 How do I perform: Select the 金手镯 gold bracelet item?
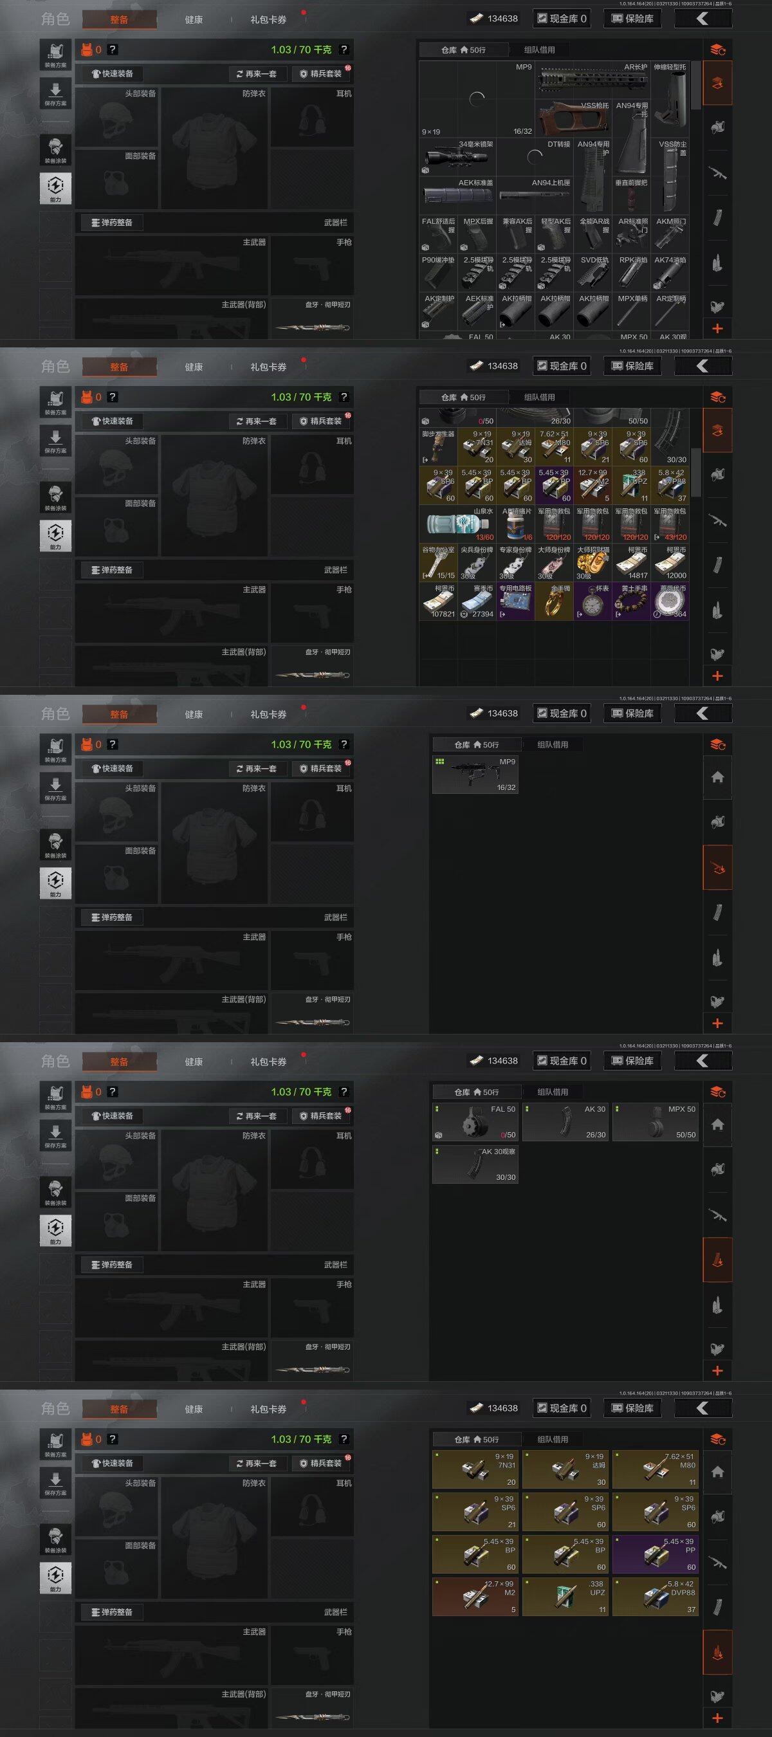click(x=554, y=602)
